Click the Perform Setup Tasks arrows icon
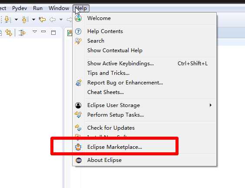The width and height of the screenshot is (245, 188). 78,115
